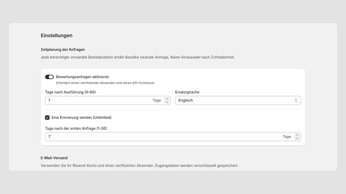Image resolution: width=346 pixels, height=194 pixels.
Task: Click the Ersatzsprache up-down chevron icon
Action: [296, 100]
